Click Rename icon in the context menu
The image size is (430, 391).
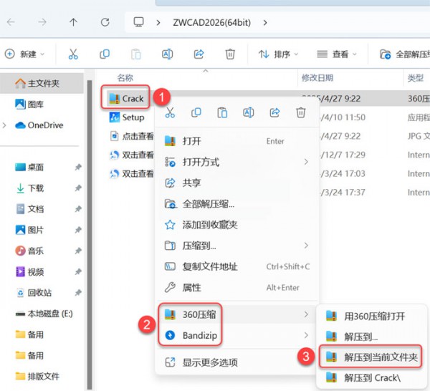click(x=248, y=112)
